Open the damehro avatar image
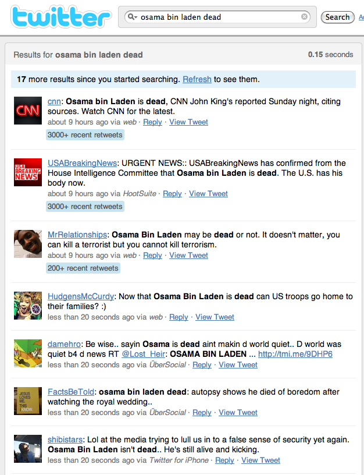This screenshot has width=364, height=475. click(x=28, y=353)
